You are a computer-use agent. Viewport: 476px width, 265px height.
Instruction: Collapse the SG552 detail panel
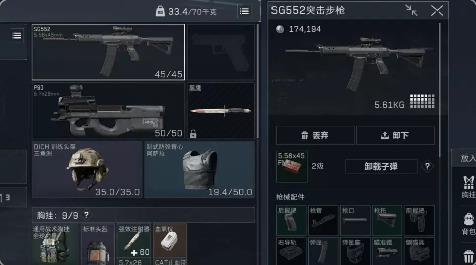(x=412, y=11)
